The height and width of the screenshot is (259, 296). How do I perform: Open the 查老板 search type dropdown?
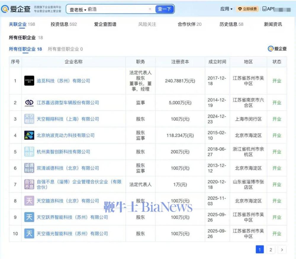click(78, 9)
